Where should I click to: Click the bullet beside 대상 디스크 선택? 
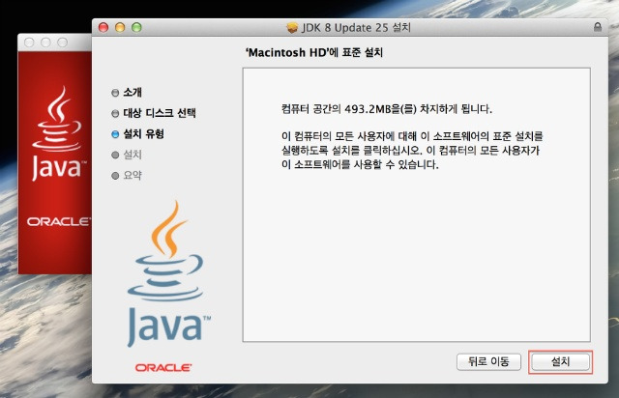[x=115, y=114]
